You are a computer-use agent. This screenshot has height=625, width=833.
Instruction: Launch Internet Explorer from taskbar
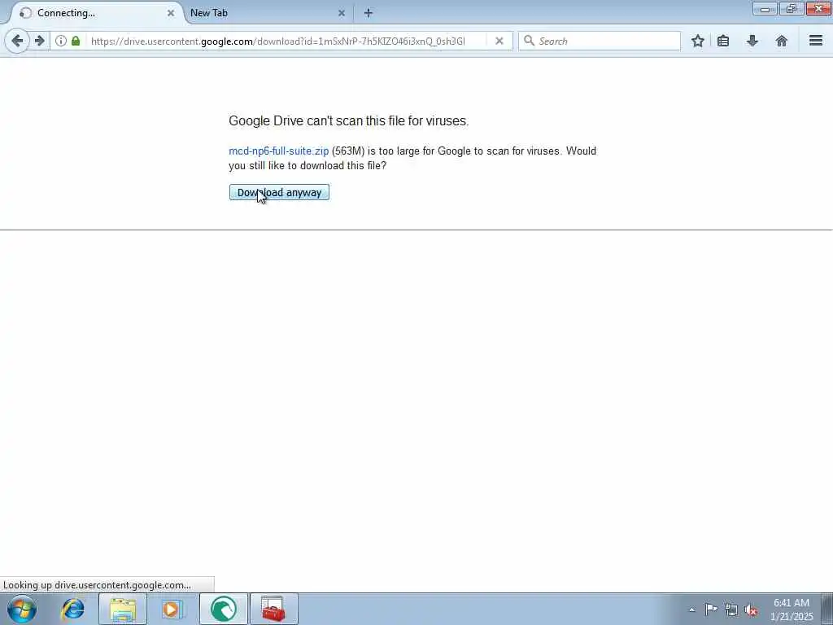point(72,609)
